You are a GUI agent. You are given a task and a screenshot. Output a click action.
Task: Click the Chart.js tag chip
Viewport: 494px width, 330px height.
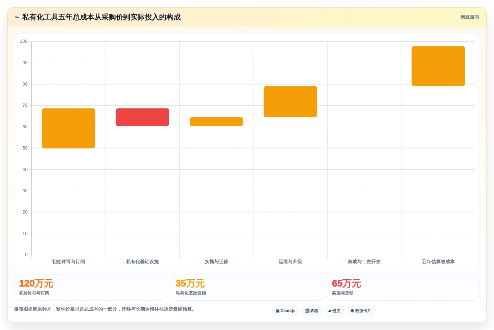click(286, 311)
